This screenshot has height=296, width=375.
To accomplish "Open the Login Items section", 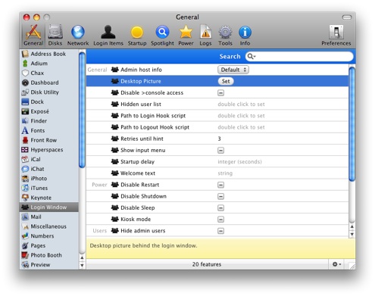I will [108, 36].
